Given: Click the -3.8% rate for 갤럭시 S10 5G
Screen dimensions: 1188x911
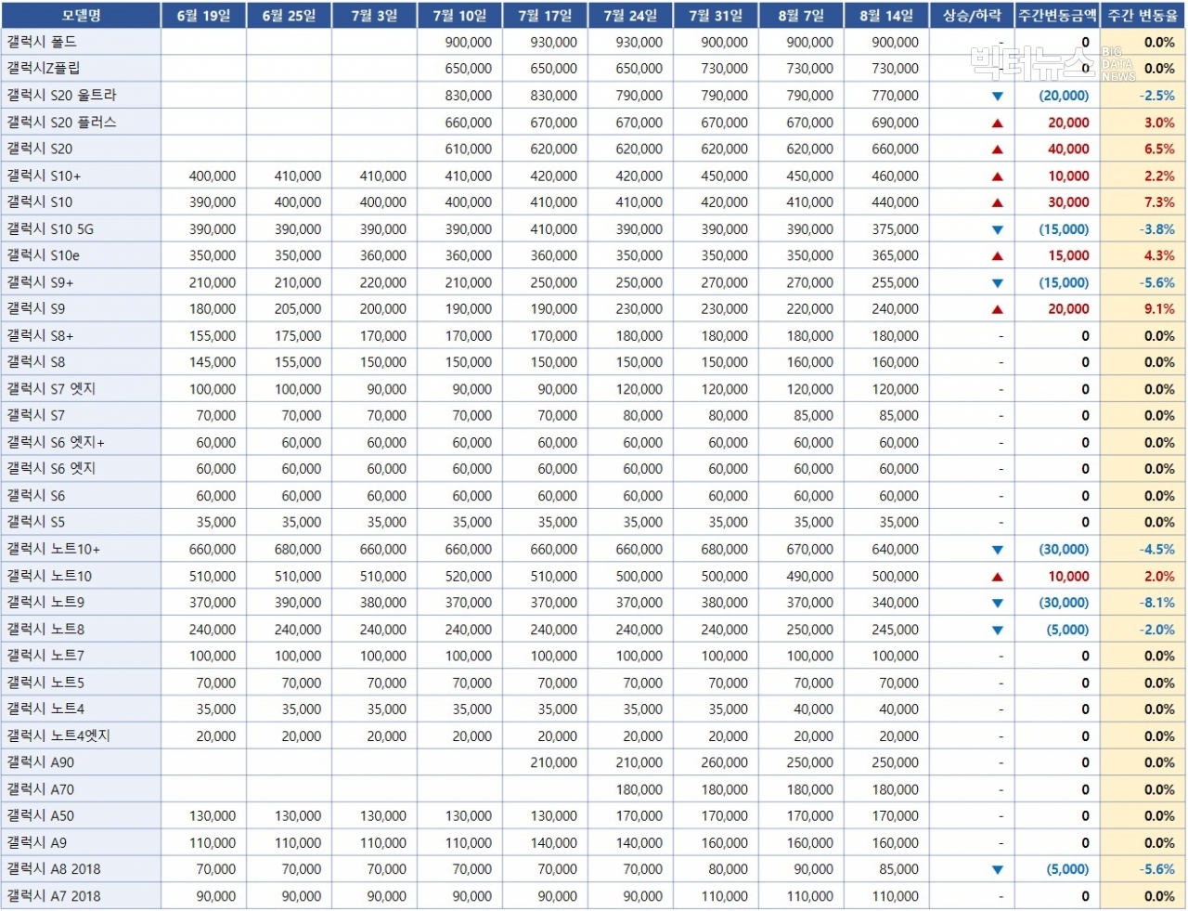Looking at the screenshot, I should [x=1157, y=229].
